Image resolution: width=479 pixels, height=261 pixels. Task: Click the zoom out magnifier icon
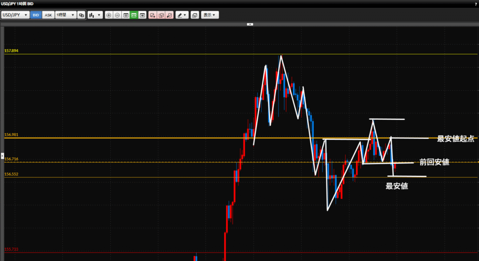click(x=117, y=15)
